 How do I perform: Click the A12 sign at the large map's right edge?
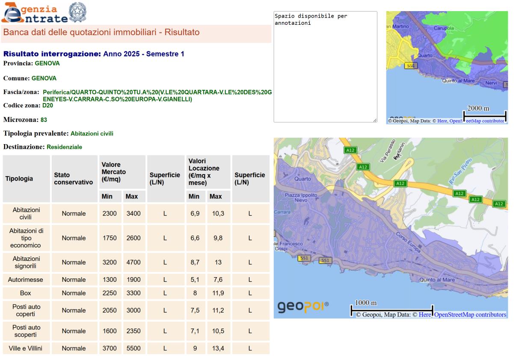(x=499, y=204)
